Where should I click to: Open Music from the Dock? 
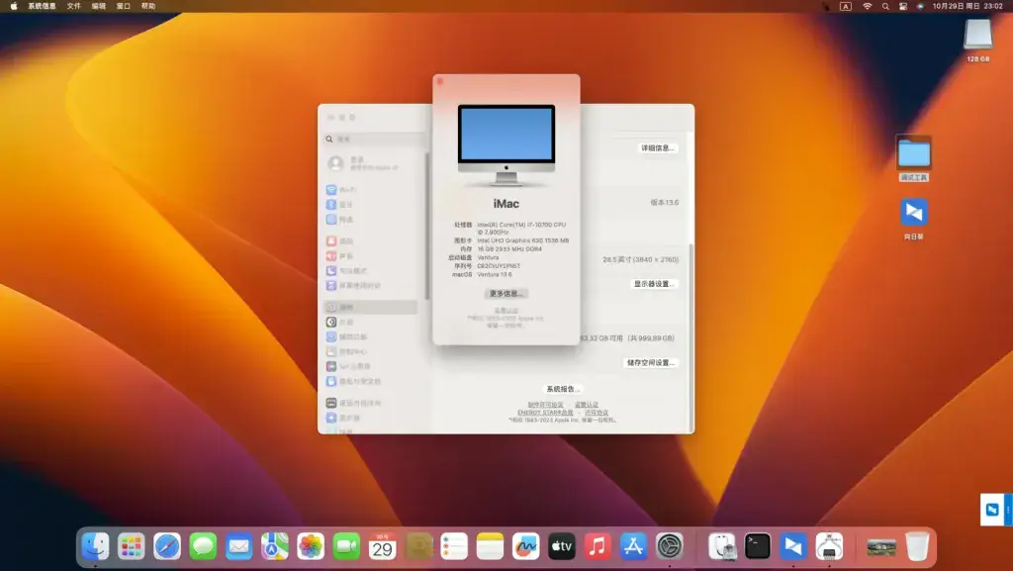[598, 546]
